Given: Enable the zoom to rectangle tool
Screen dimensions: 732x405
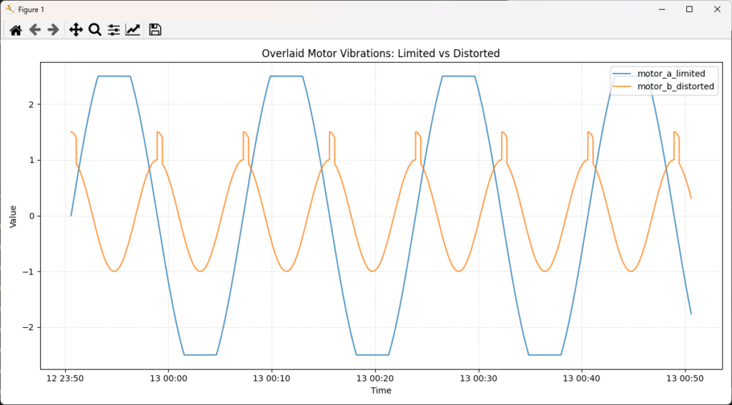Looking at the screenshot, I should point(94,29).
